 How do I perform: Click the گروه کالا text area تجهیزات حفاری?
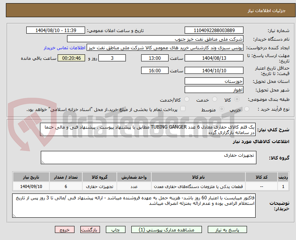149,158
